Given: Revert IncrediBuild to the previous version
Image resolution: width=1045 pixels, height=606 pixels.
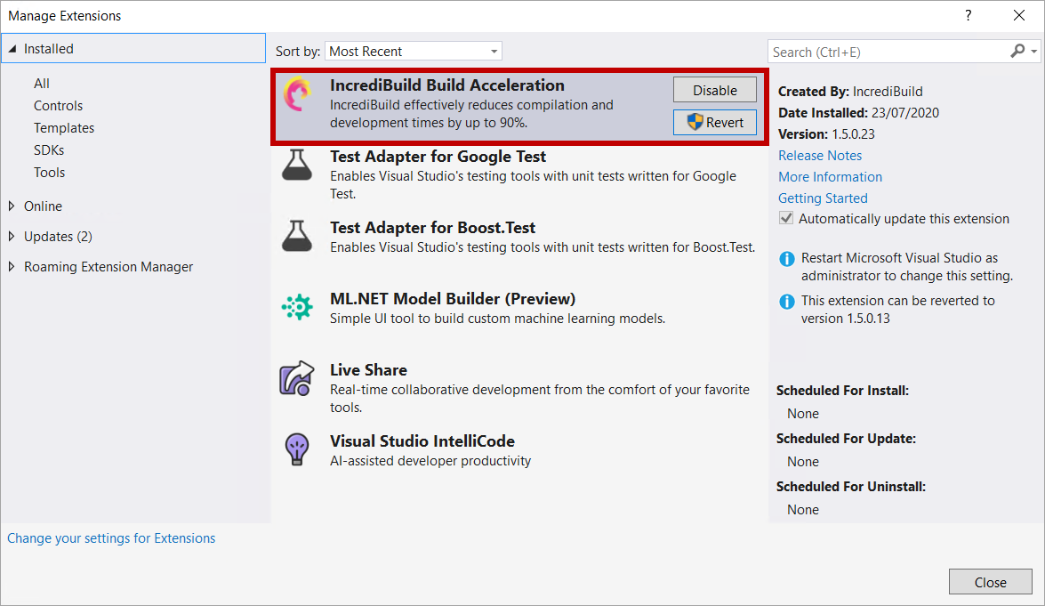Looking at the screenshot, I should (x=715, y=122).
